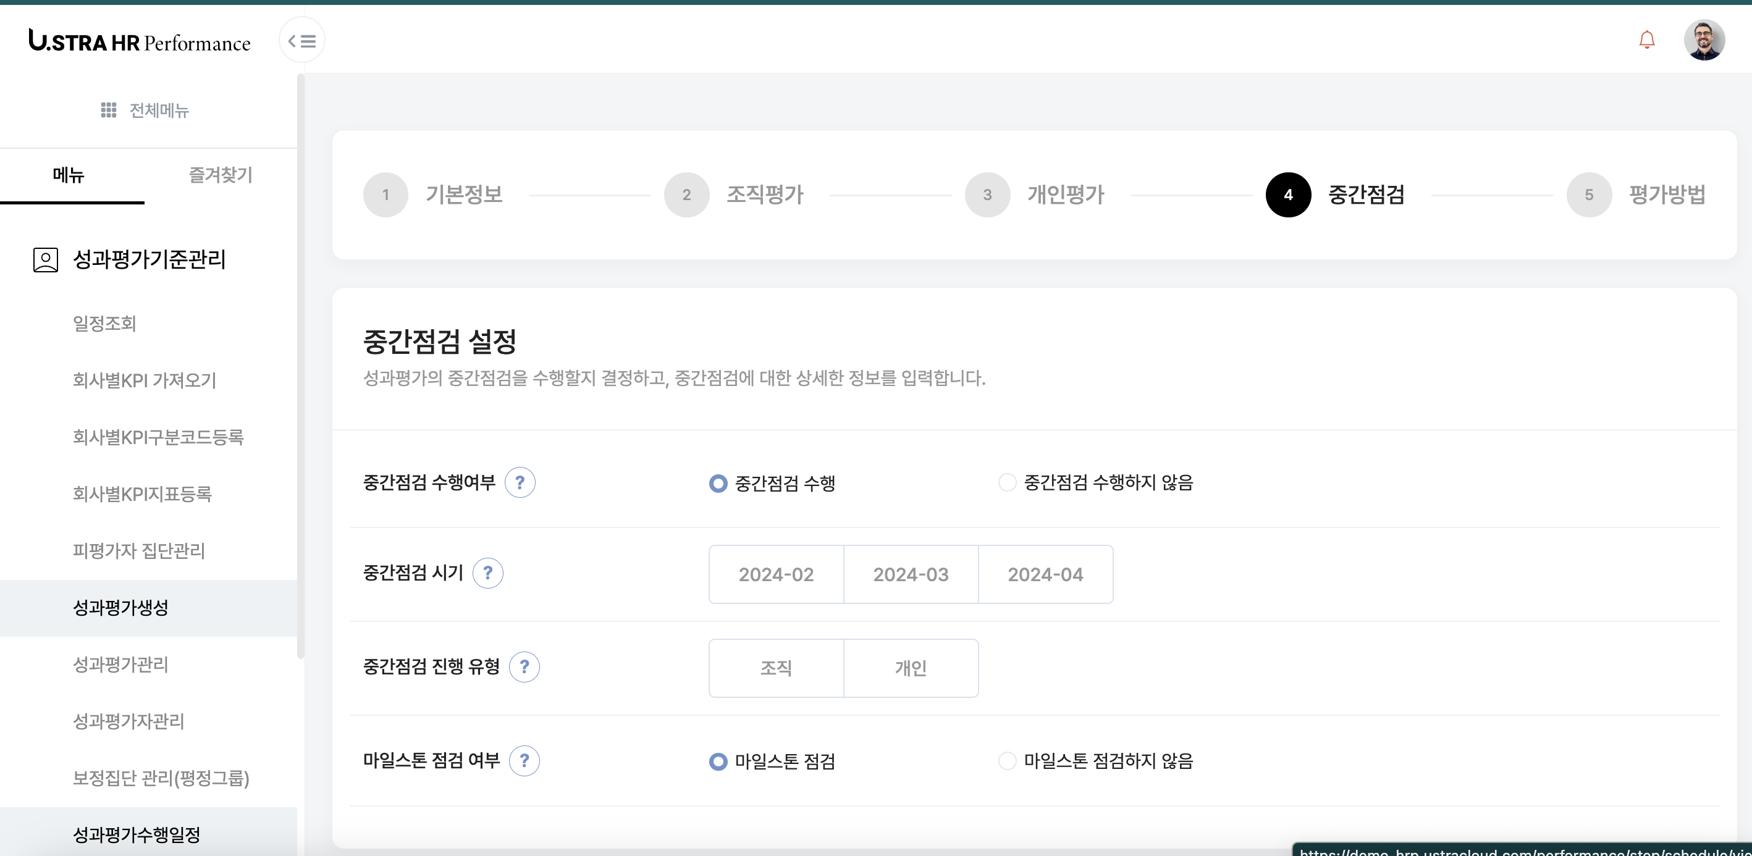1752x856 pixels.
Task: Open 성과평가관리 in the sidebar menu
Action: coord(120,665)
